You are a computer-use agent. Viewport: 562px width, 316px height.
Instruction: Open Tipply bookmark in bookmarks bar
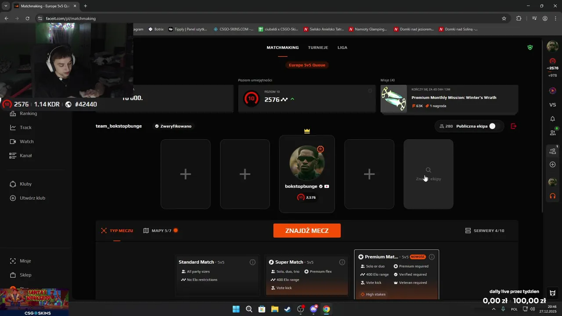[x=188, y=29]
